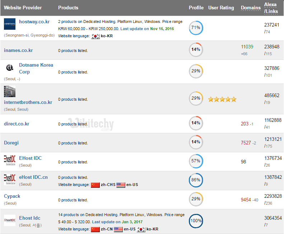
Task: Click the Dotname Korea Corp logo icon
Action: (10, 68)
